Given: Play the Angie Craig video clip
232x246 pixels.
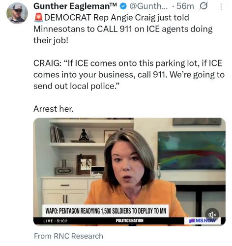Looking at the screenshot, I should click(129, 171).
